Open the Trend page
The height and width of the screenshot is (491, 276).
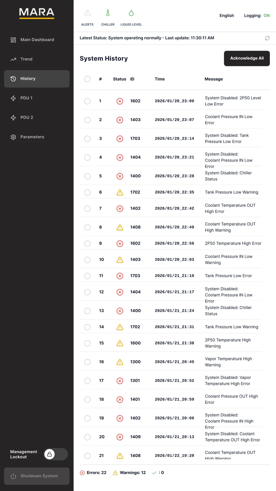(x=37, y=59)
